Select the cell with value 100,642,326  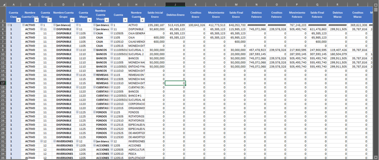click(x=196, y=25)
